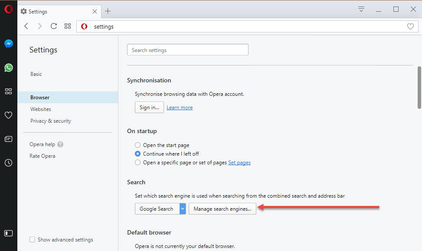Viewport: 422px width, 251px height.
Task: Click the Manage search engines button
Action: 222,209
